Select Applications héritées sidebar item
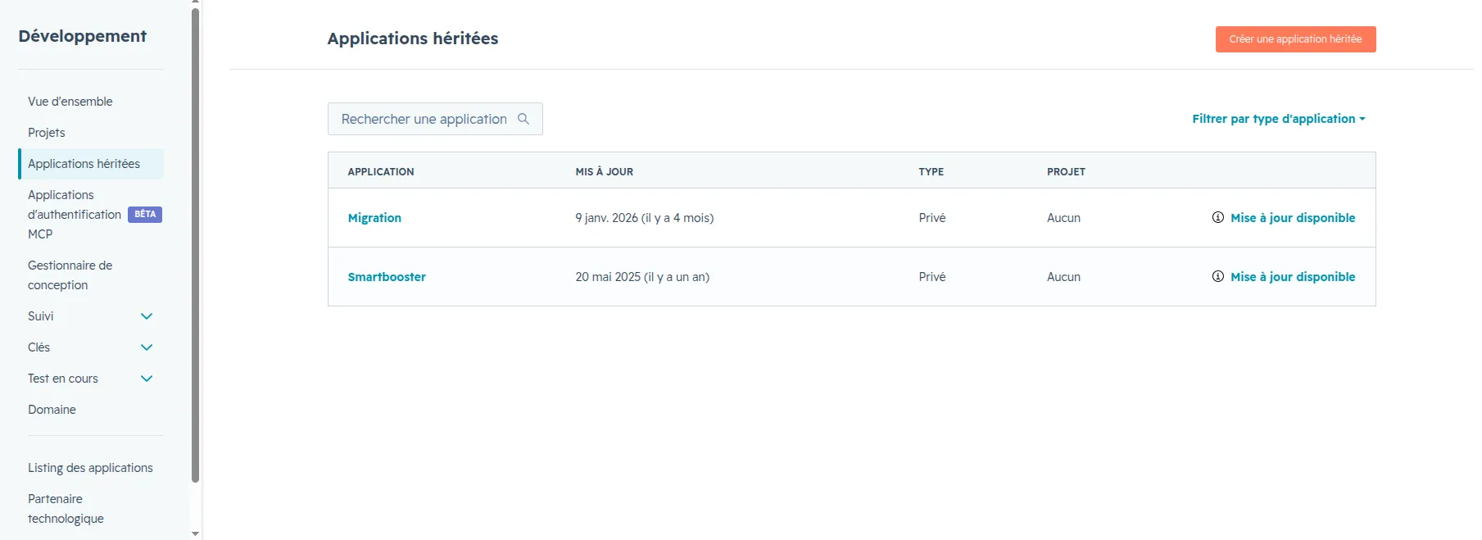This screenshot has width=1482, height=540. point(91,164)
